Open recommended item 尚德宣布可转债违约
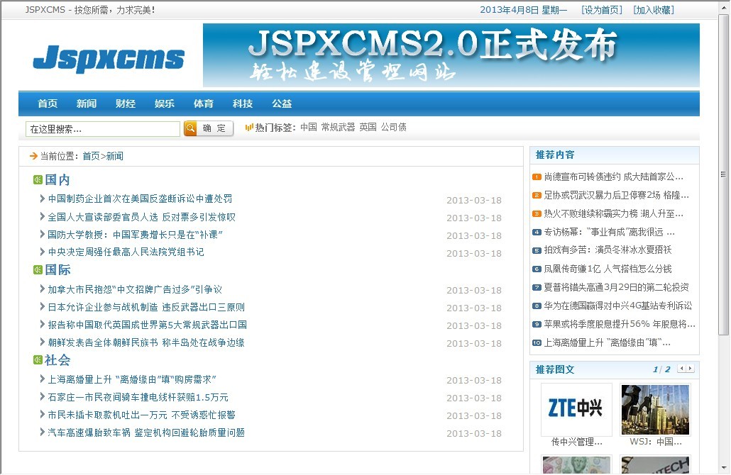This screenshot has height=475, width=731. (x=613, y=177)
